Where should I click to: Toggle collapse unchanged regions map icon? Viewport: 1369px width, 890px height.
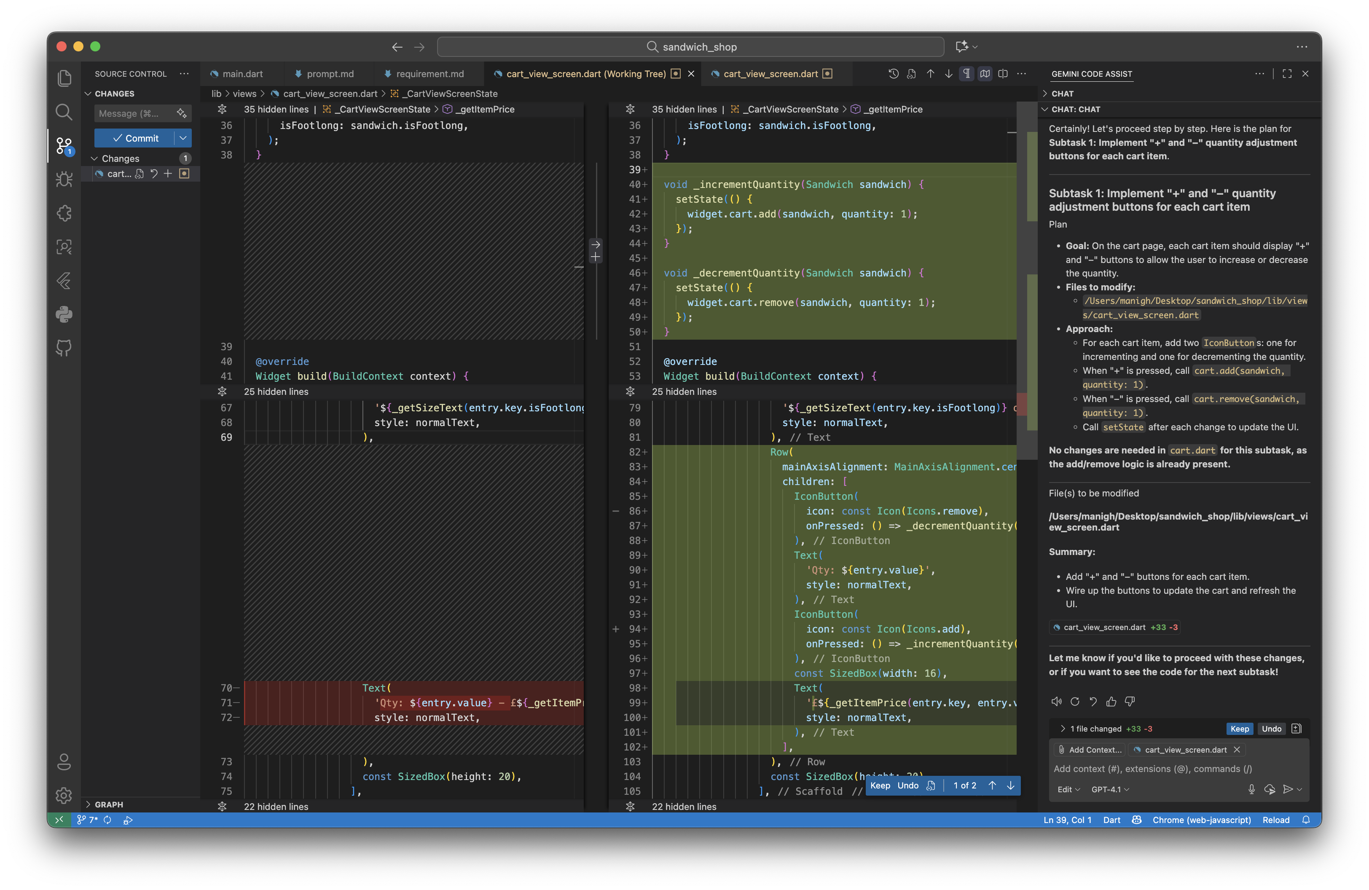click(985, 74)
